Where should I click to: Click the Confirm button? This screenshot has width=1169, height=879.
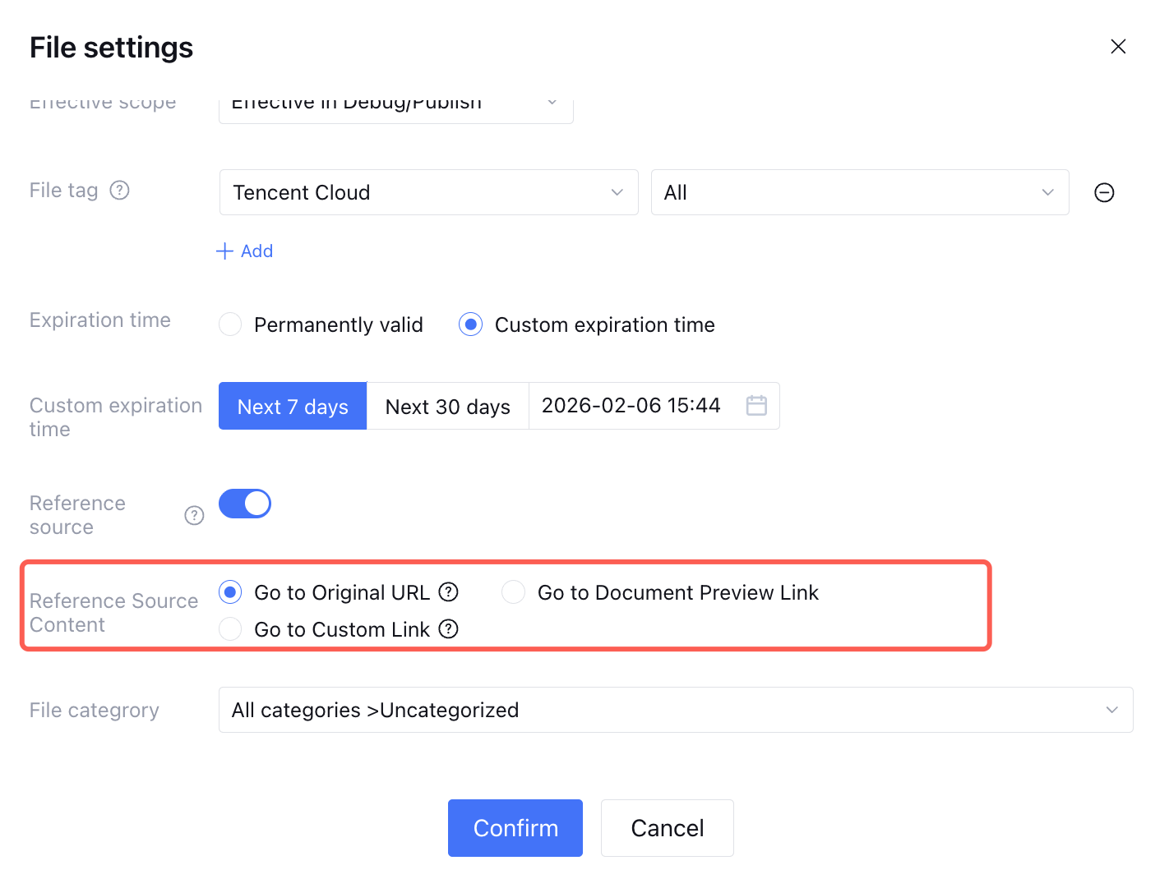click(515, 828)
